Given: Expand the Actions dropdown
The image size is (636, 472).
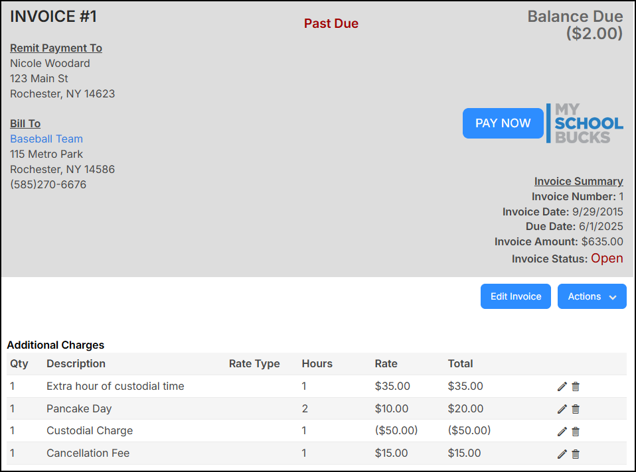Looking at the screenshot, I should 592,296.
